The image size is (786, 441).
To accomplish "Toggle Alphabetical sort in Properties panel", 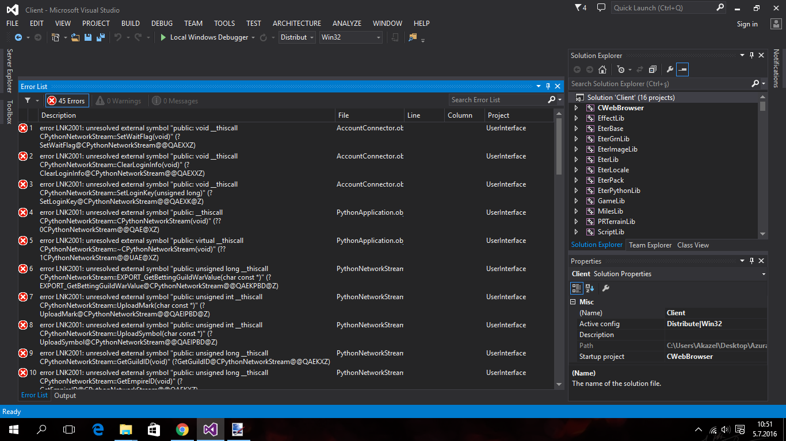I will (590, 288).
